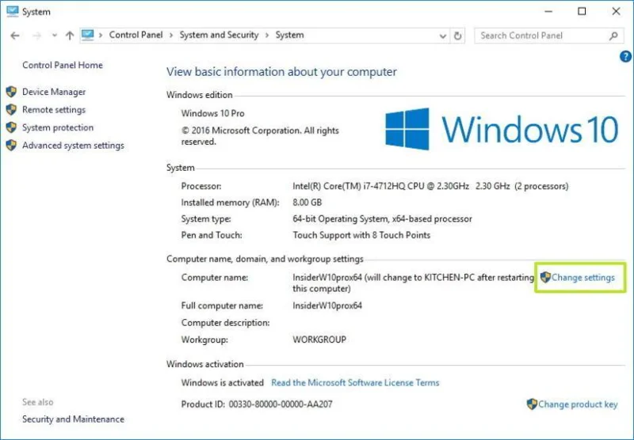This screenshot has height=440, width=634.
Task: Select Control Panel in the breadcrumb
Action: pos(136,35)
